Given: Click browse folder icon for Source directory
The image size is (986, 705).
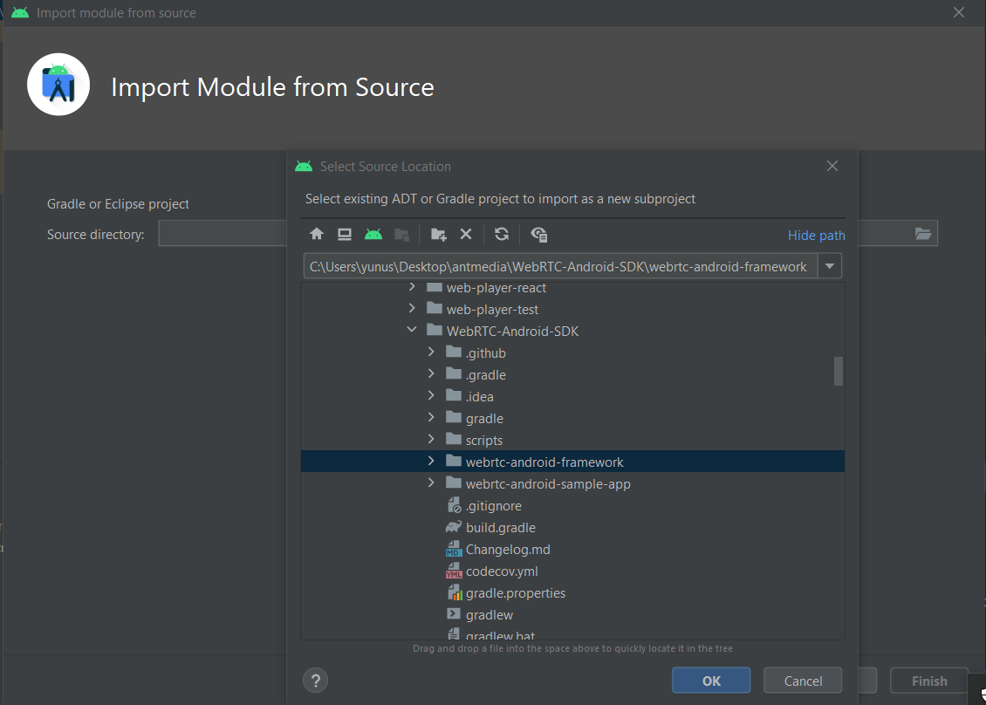Looking at the screenshot, I should tap(923, 234).
